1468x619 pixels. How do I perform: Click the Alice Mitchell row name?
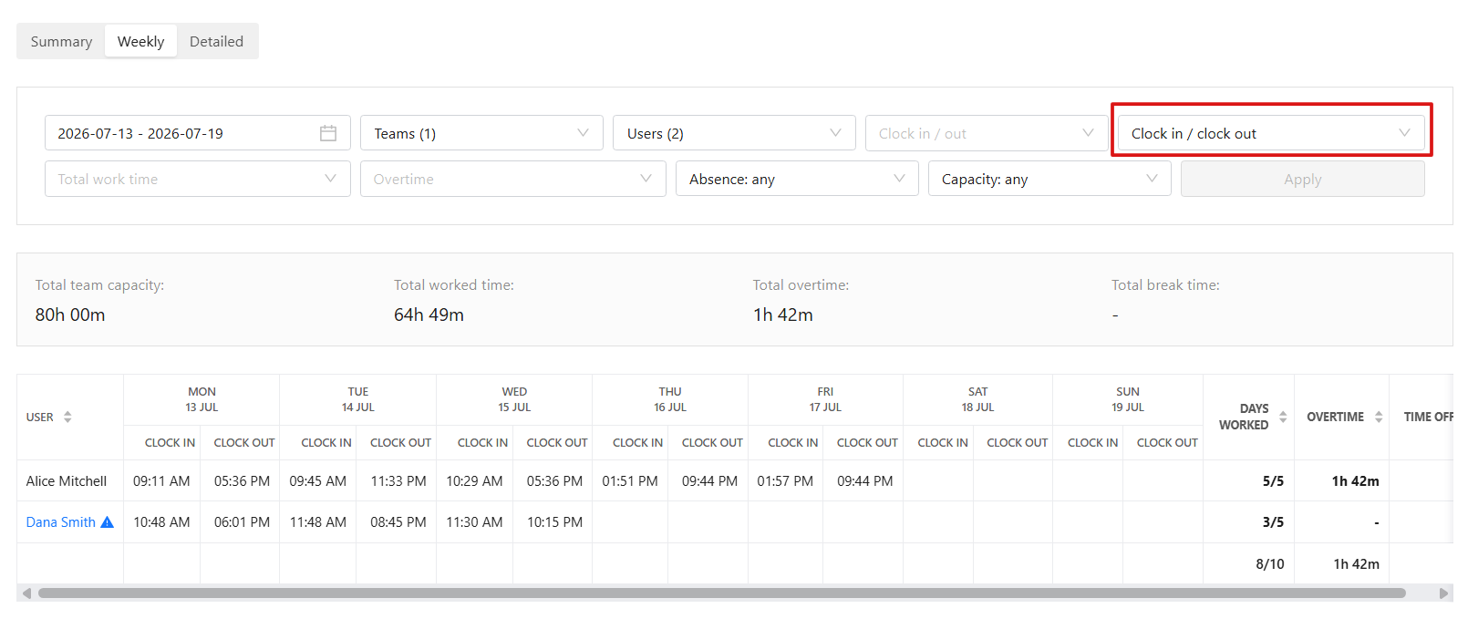tap(67, 481)
